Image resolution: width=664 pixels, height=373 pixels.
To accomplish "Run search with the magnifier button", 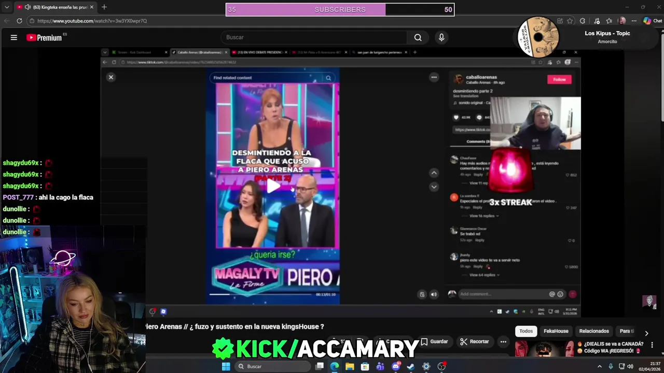I will (x=418, y=37).
